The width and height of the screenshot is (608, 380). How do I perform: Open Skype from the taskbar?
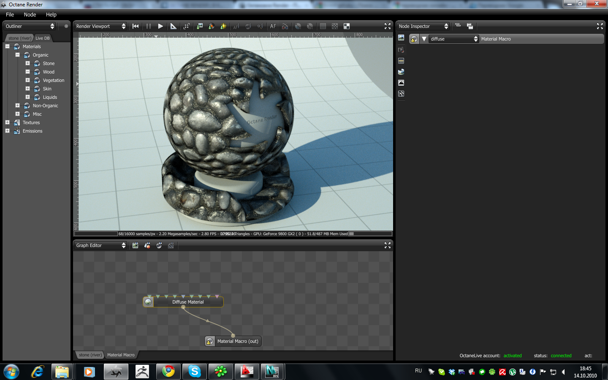coord(195,372)
